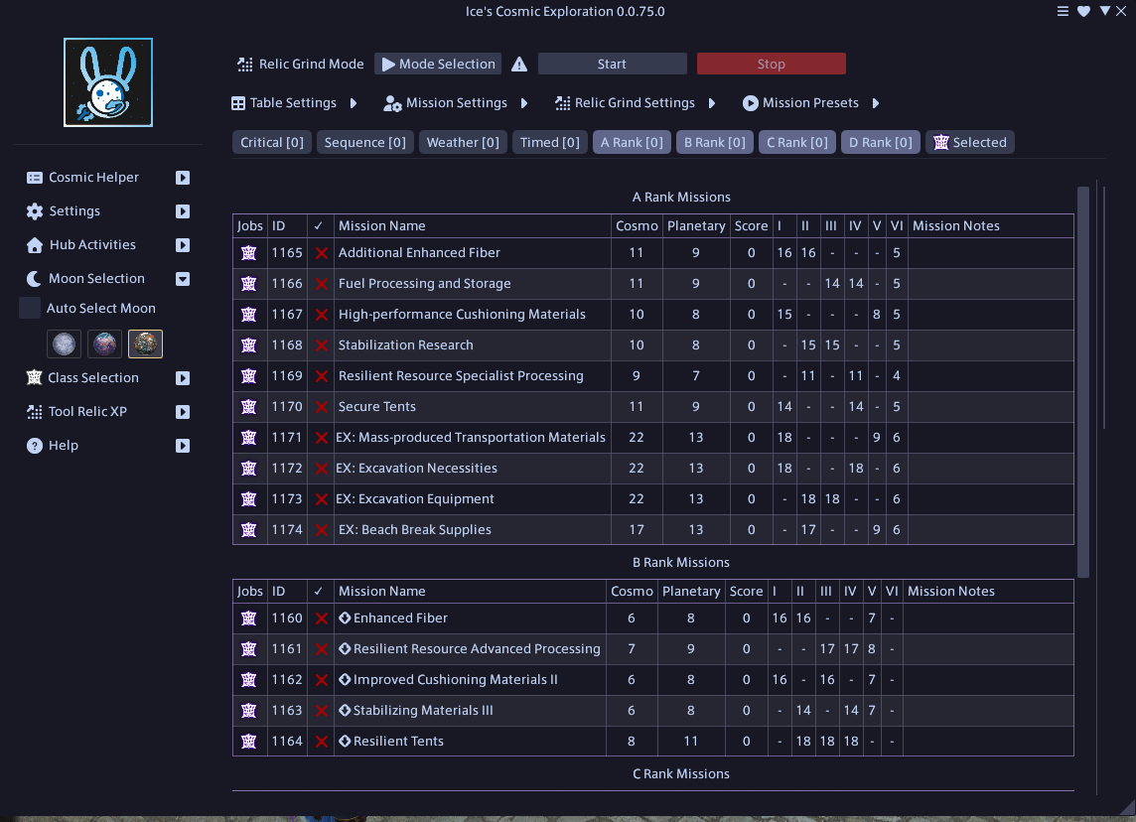
Task: Click the Tool Relic XP icon
Action: pyautogui.click(x=34, y=411)
